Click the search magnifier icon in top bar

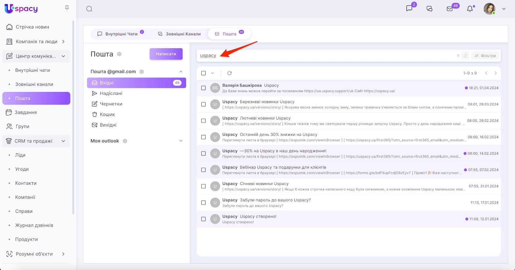(89, 9)
